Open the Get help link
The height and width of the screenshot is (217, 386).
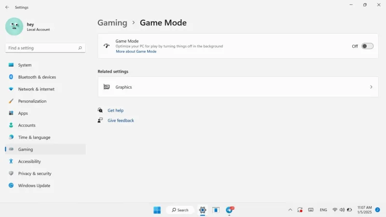115,110
